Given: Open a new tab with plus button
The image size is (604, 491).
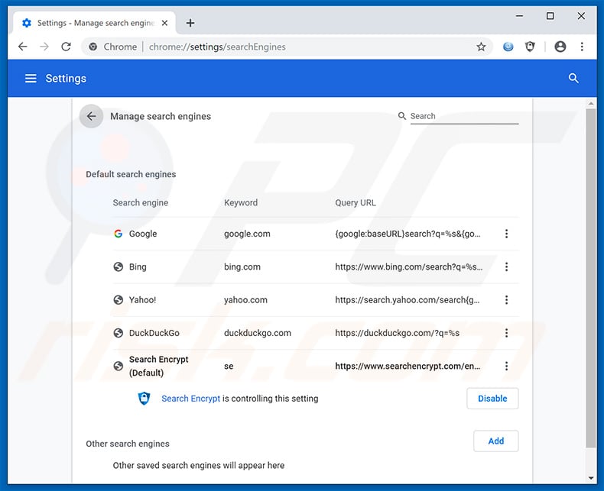Looking at the screenshot, I should 190,23.
